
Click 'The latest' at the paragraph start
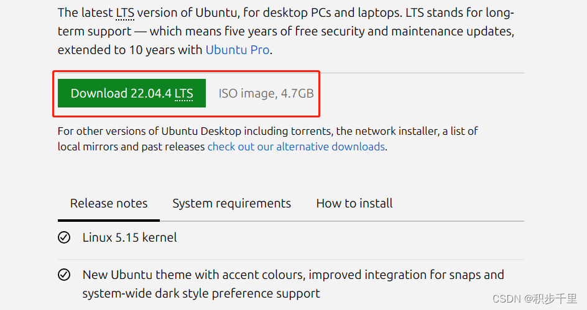click(x=85, y=13)
